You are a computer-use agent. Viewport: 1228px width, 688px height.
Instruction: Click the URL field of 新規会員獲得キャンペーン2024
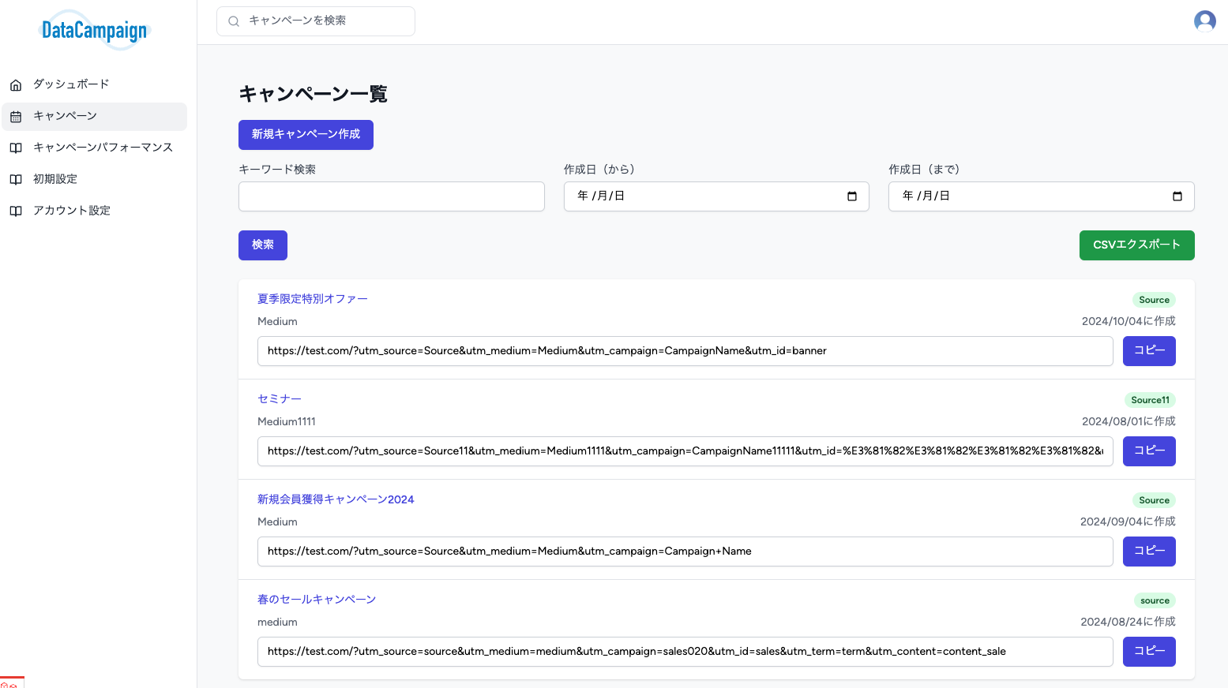[685, 552]
